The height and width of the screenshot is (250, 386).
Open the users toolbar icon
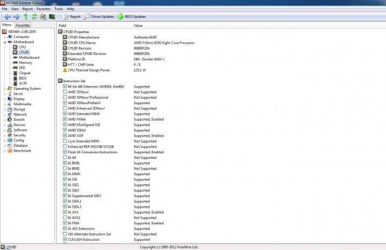point(43,17)
